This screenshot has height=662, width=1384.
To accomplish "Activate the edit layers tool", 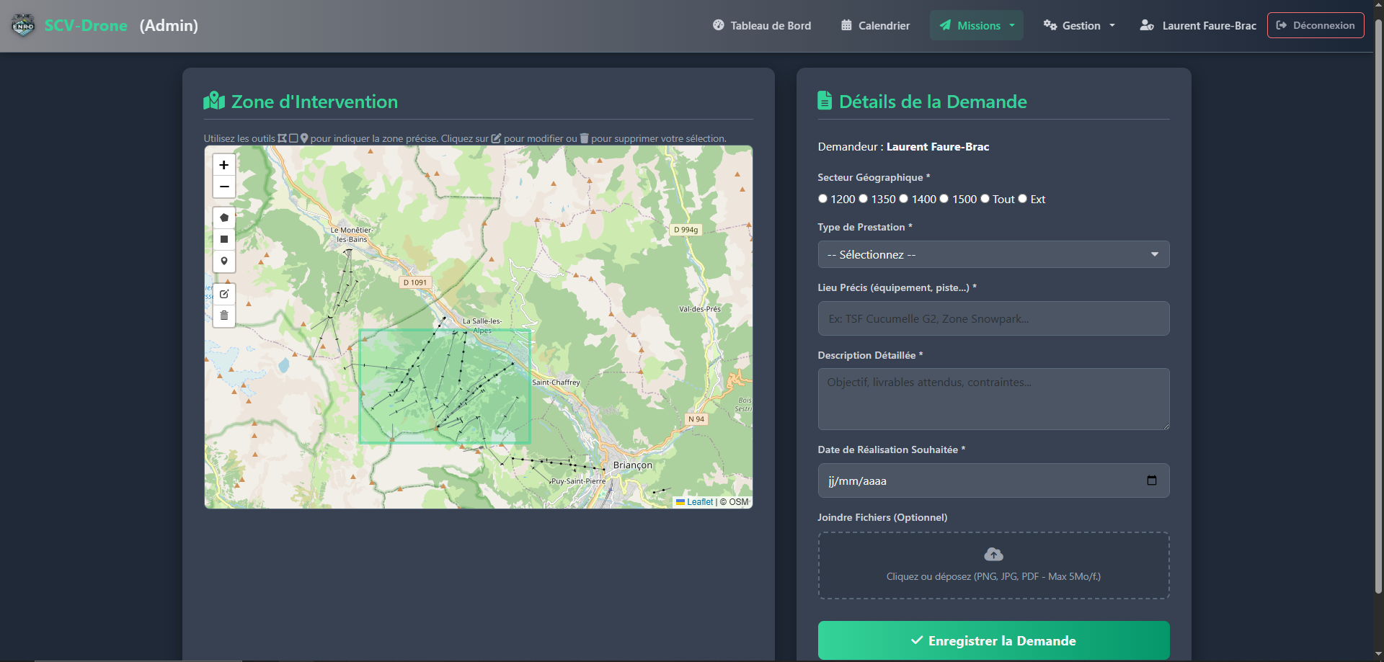I will pyautogui.click(x=224, y=294).
